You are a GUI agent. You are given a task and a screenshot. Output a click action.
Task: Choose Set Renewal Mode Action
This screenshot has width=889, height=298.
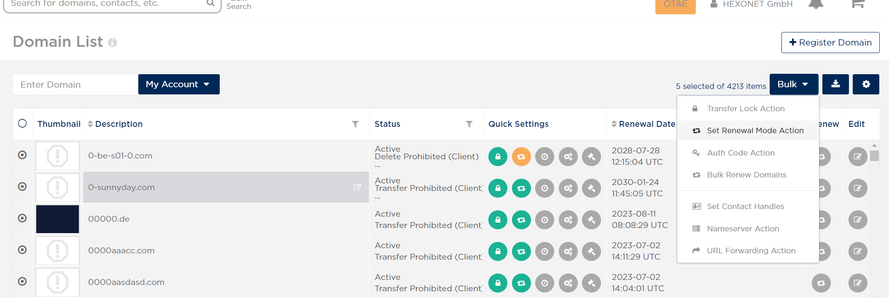(x=748, y=131)
